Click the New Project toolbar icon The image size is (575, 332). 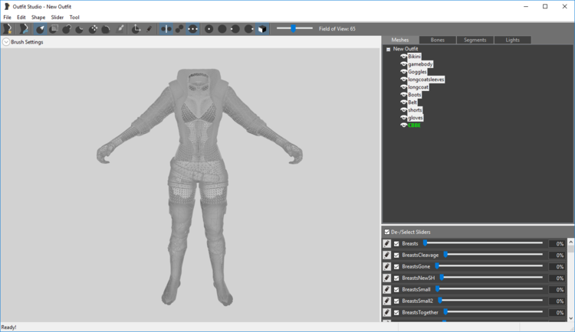8,29
